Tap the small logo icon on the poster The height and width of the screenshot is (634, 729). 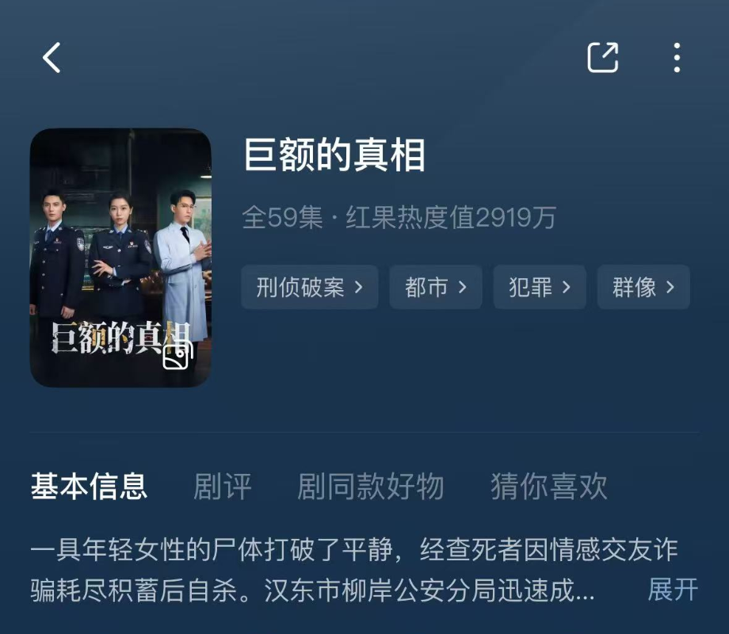pos(177,354)
